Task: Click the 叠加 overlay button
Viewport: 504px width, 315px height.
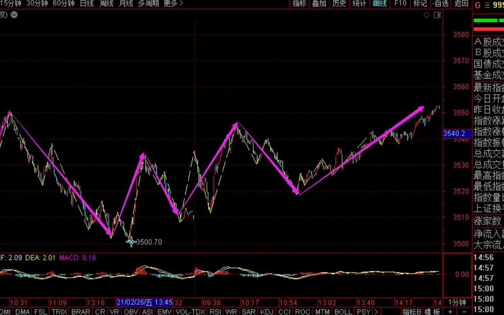Action: click(x=319, y=3)
